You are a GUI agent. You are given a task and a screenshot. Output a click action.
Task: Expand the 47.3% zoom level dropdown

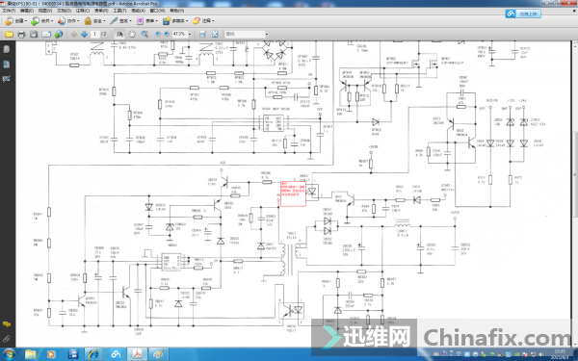(190, 34)
